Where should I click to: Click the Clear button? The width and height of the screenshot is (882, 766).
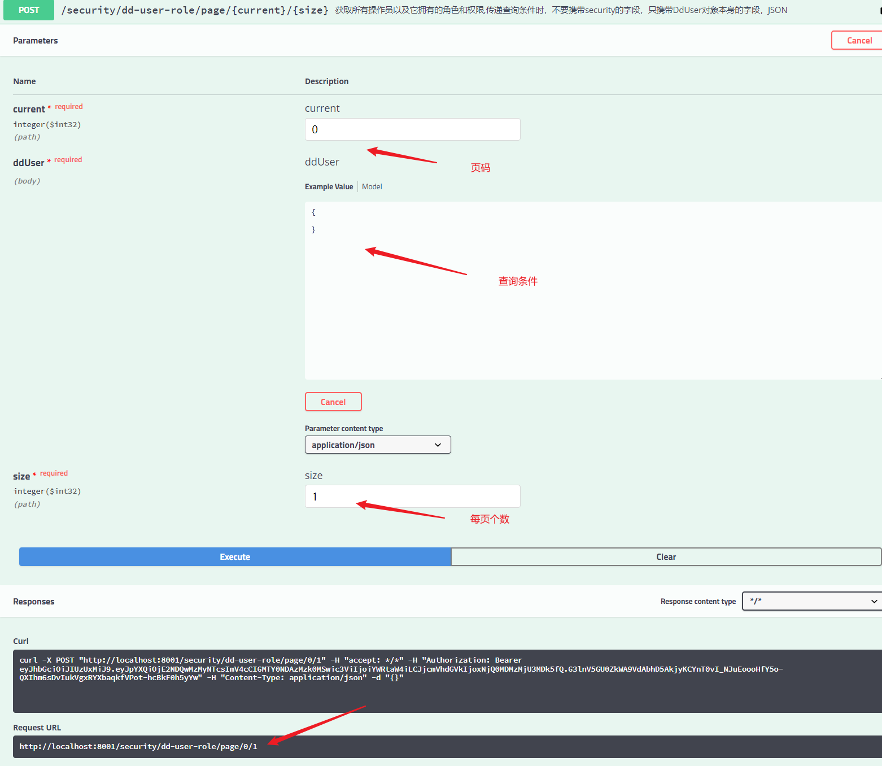[x=666, y=556]
